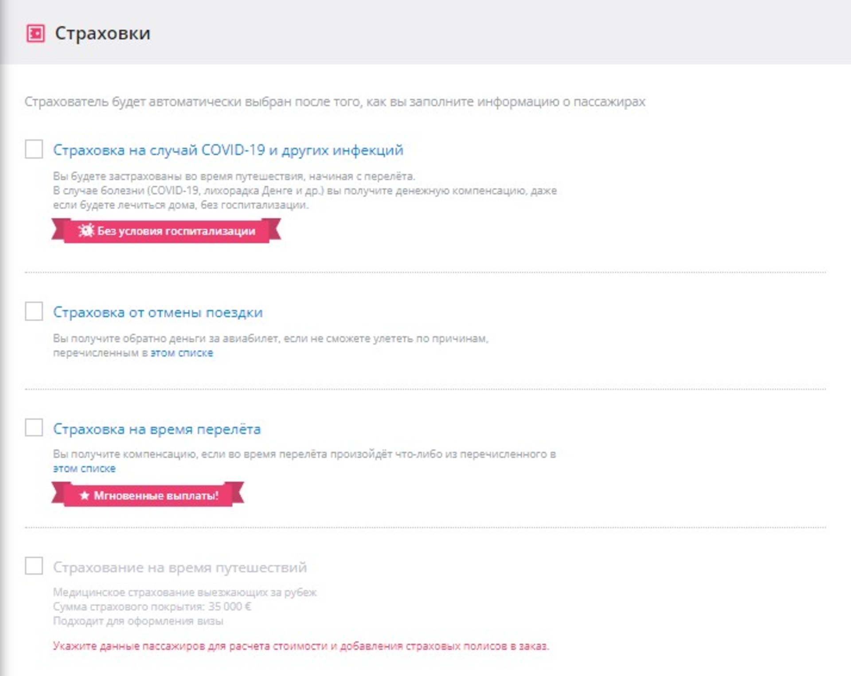
Task: Open 'этом списке' link under flight insurance
Action: pos(84,468)
